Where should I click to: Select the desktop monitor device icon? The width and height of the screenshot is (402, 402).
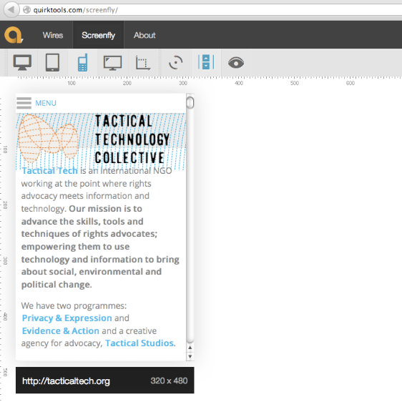click(22, 62)
